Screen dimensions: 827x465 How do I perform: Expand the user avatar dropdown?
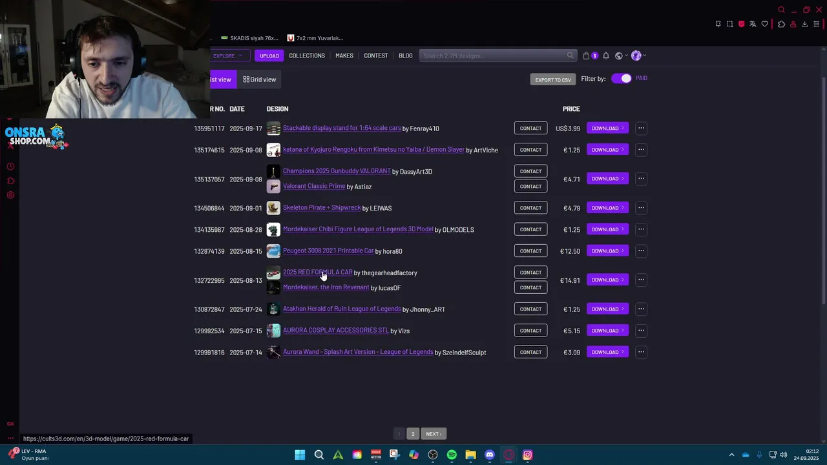point(638,56)
